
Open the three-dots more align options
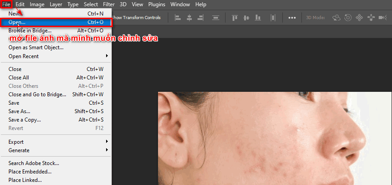292,18
